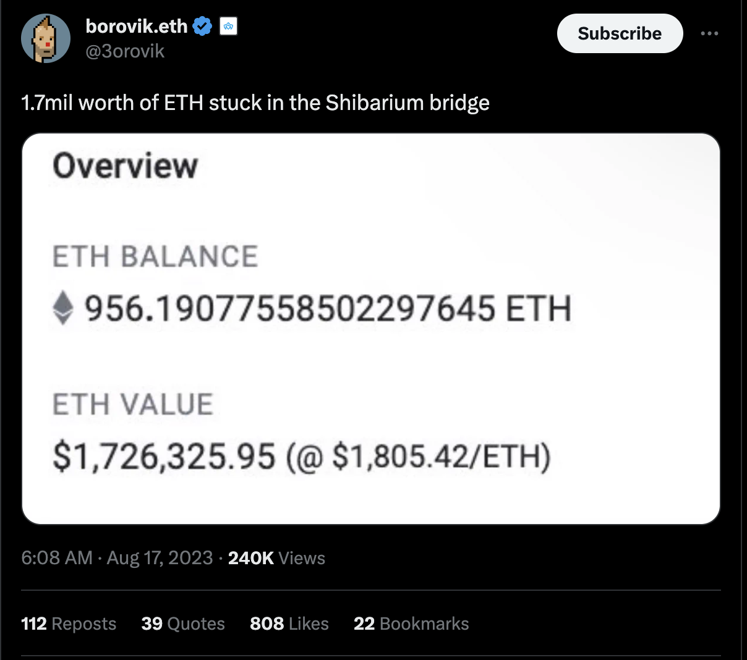Screen dimensions: 747x660
Task: Click the Ethereum diamond icon in the image
Action: 62,308
